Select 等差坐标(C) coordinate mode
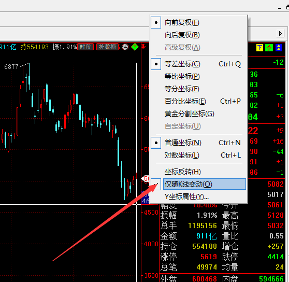Image resolution: width=289 pixels, height=282 pixels. [x=198, y=64]
